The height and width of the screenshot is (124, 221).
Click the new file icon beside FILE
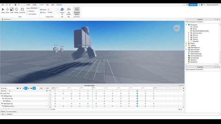(x=7, y=5)
